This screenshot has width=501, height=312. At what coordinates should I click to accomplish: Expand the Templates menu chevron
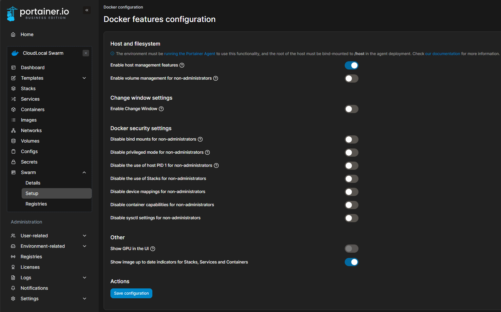[x=84, y=78]
